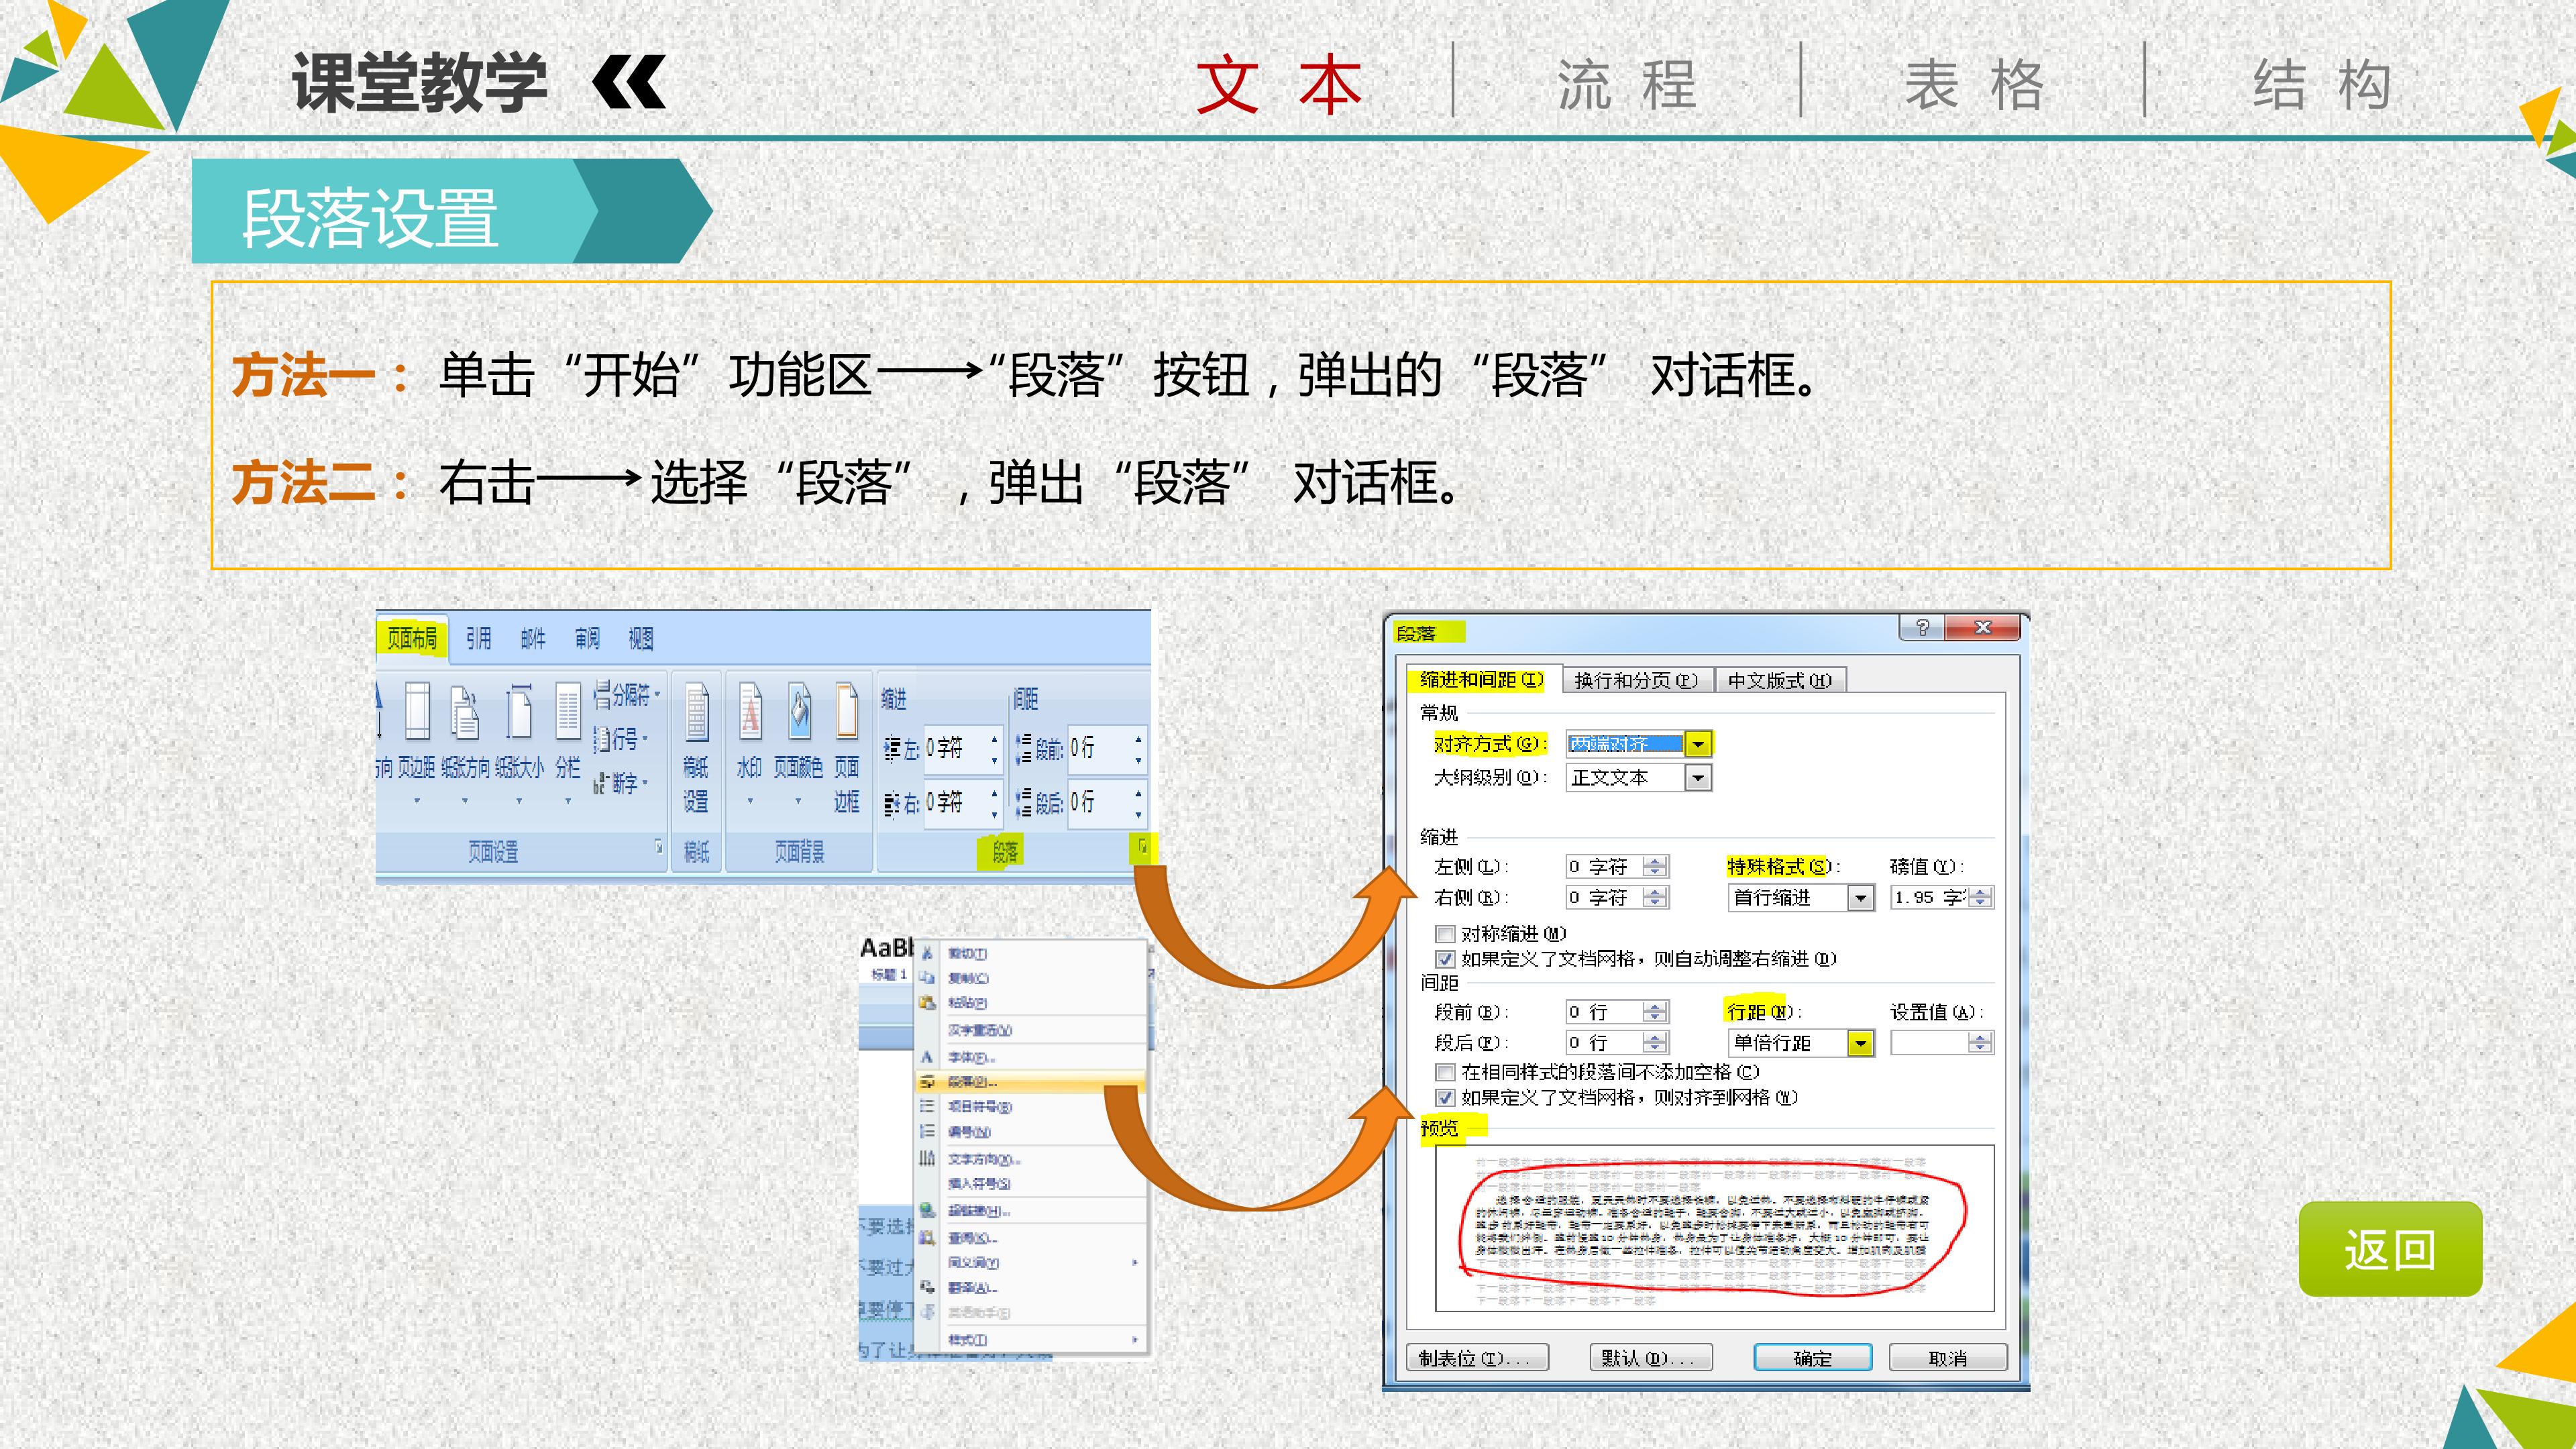Untick the 对齐到网格 document grid checkbox
Viewport: 2576px width, 1449px height.
[1445, 1098]
